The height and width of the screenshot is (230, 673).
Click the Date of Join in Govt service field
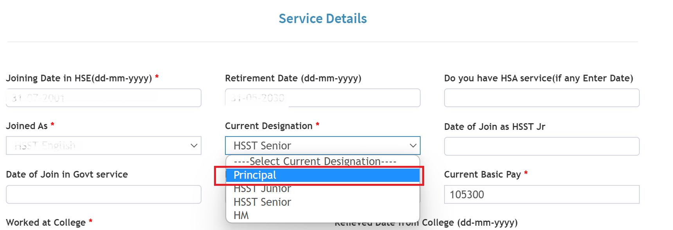[x=103, y=194]
